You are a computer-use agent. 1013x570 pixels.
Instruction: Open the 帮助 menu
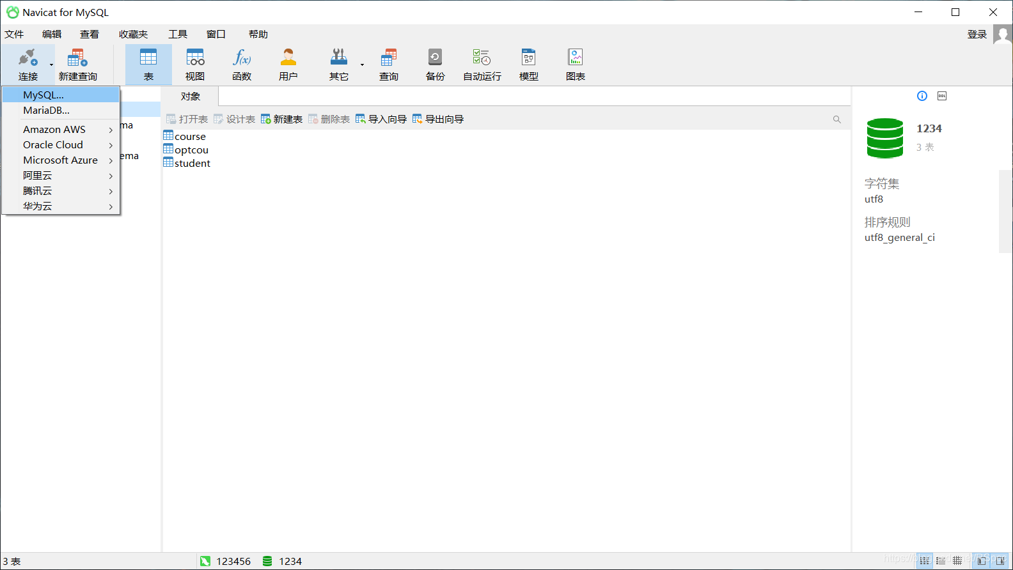click(x=258, y=35)
